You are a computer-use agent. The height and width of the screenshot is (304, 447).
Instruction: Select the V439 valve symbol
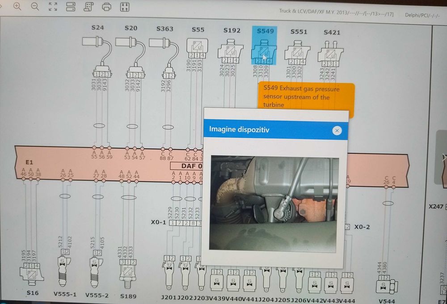[x=217, y=280]
